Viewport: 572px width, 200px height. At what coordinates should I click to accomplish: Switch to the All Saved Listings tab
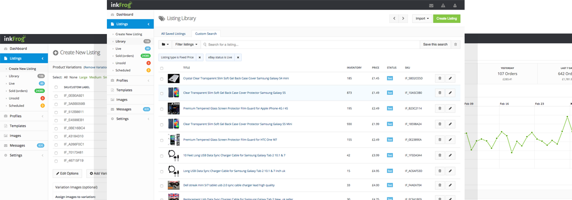click(173, 33)
